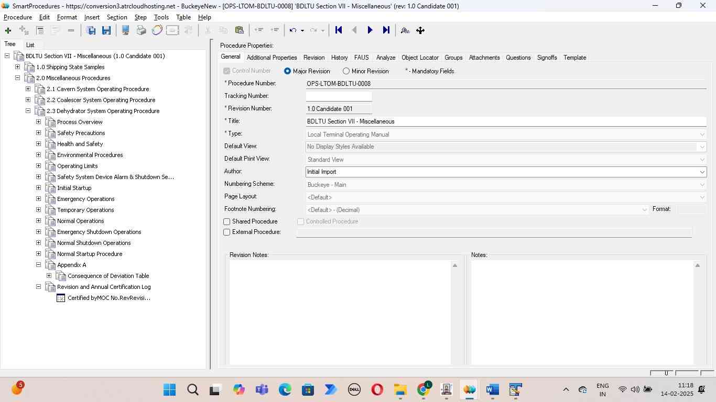
Task: Open the Tools menu
Action: tap(161, 17)
